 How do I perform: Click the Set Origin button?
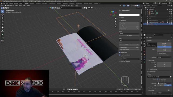(129, 36)
